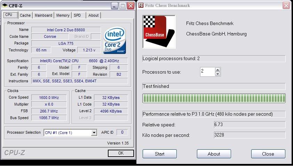Click the Code Name value 'Conroe'
The height and width of the screenshot is (166, 293).
tap(50, 36)
